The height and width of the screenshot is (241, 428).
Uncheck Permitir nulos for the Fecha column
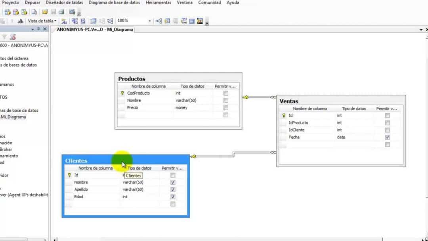point(387,137)
